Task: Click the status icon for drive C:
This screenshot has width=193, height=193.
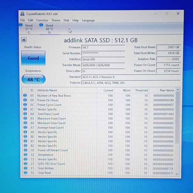Action: 21,25
